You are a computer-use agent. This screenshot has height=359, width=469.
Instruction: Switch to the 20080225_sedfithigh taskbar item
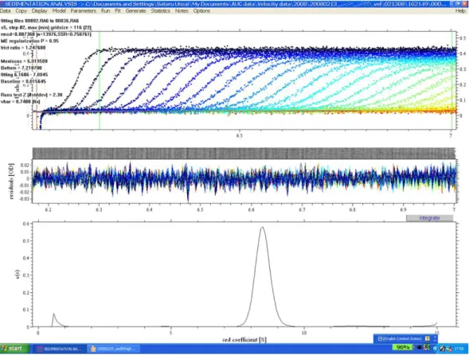tap(113, 349)
